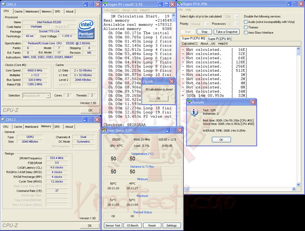Open About...(A) menu in Hyper PI tab
Image resolution: width=305 pixels, height=231 pixels.
208,44
